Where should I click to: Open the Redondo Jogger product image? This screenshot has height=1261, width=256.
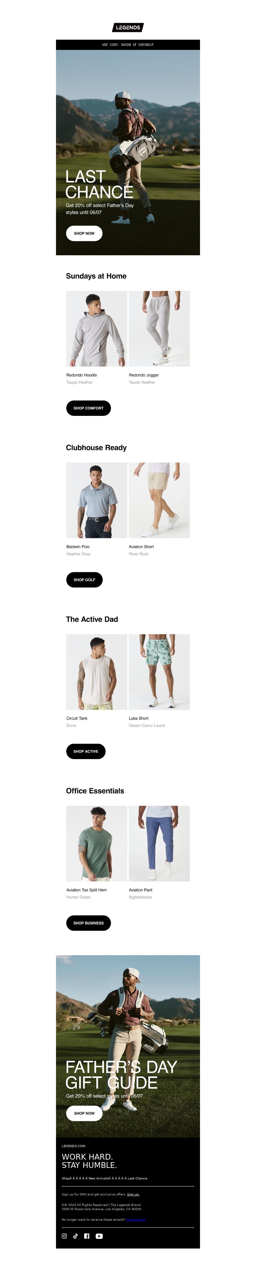[x=159, y=329]
